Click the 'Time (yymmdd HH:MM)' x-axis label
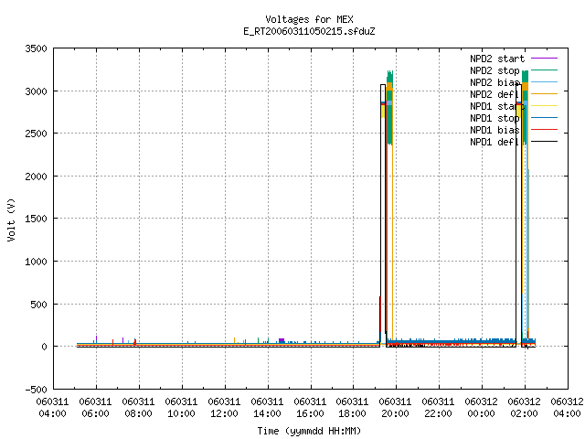This screenshot has width=585, height=439. pyautogui.click(x=309, y=431)
